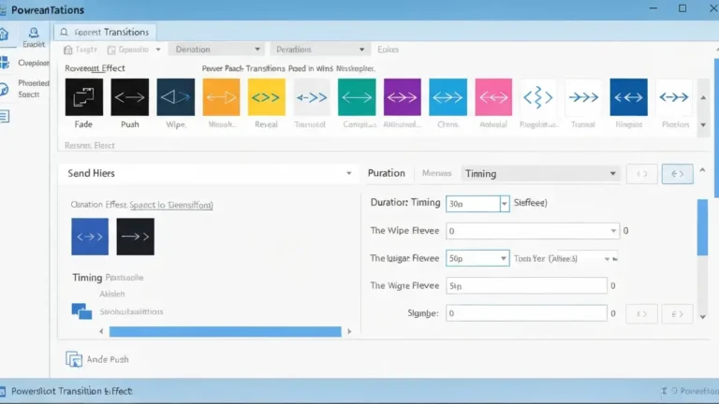
Task: Click the highlighted arrows button beside Timing
Action: 677,174
